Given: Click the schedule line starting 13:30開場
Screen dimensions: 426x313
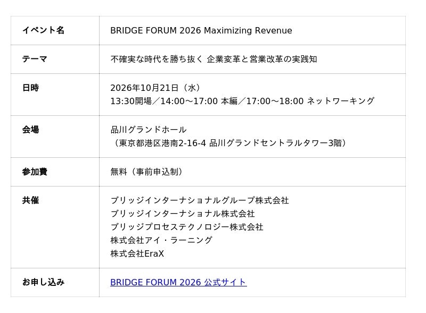Looking at the screenshot, I should pyautogui.click(x=242, y=101).
